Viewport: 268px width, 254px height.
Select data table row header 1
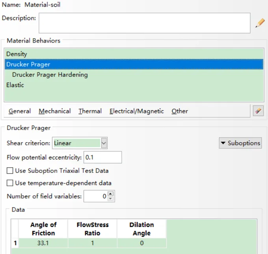(x=15, y=243)
